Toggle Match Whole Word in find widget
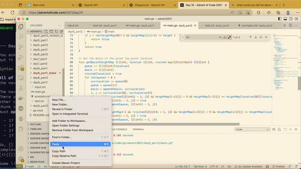 (x=225, y=38)
